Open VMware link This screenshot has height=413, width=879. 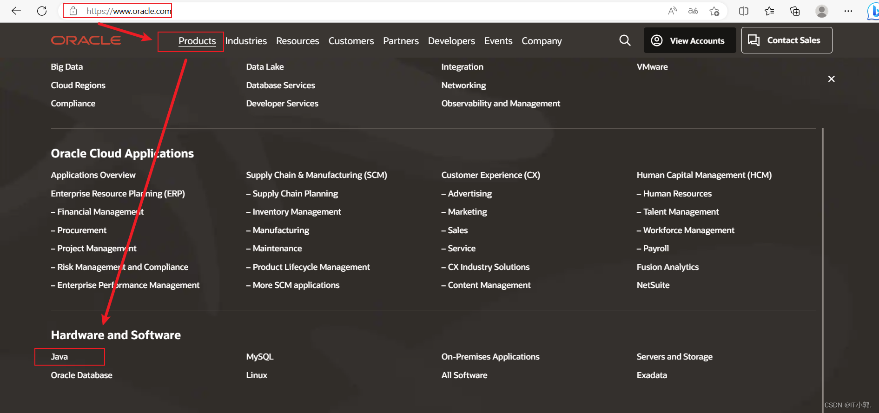point(652,67)
